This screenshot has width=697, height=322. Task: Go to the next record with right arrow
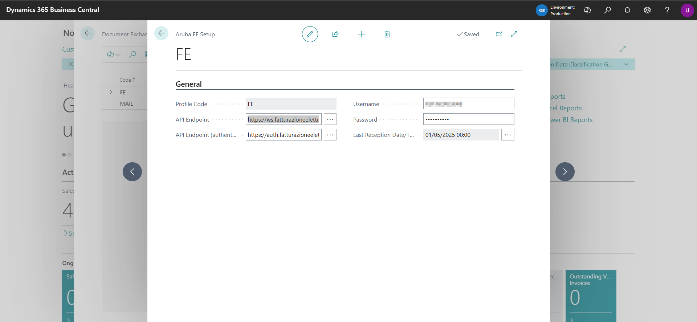565,172
